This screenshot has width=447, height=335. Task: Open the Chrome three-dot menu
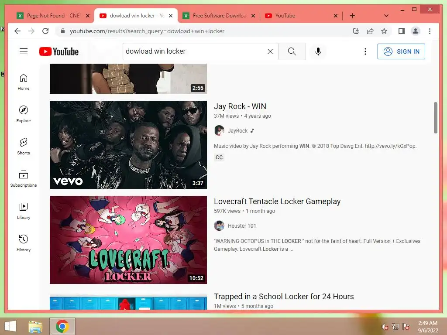430,31
